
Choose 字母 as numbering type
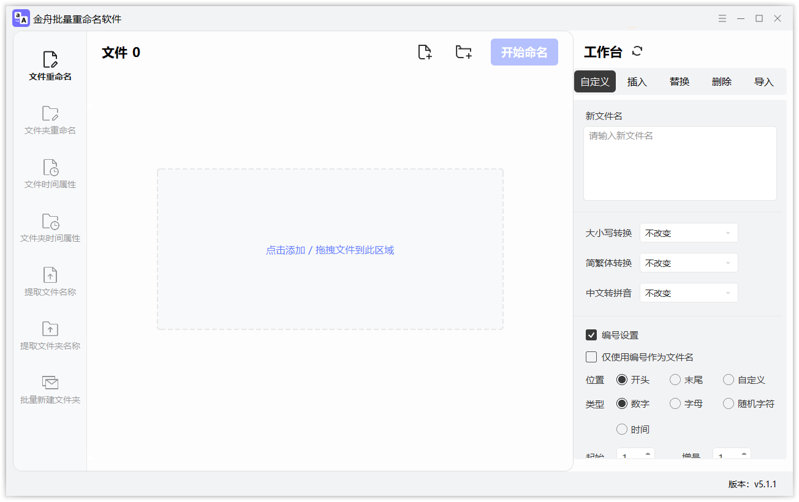click(x=675, y=403)
